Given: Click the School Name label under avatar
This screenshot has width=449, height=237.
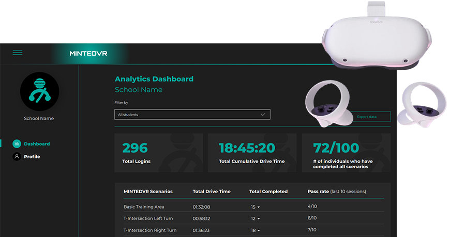Looking at the screenshot, I should (39, 118).
